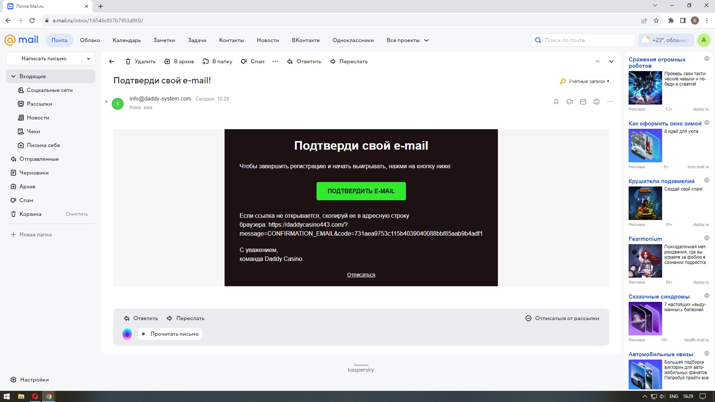Click Ответить in the top toolbar
Viewport: 715px width, 402px height.
pyautogui.click(x=304, y=61)
